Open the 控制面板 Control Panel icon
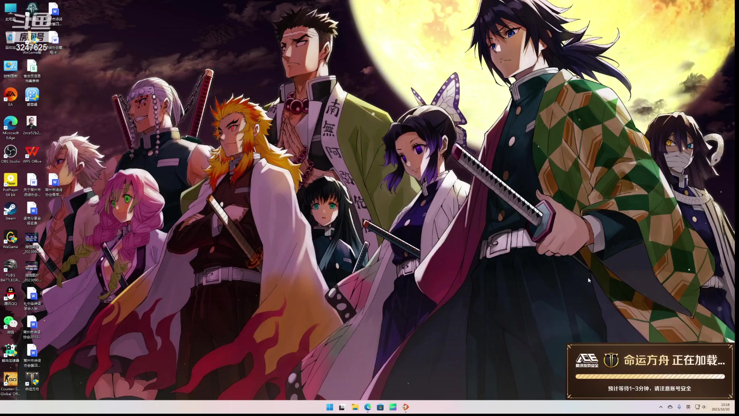Image resolution: width=739 pixels, height=416 pixels. tap(10, 69)
